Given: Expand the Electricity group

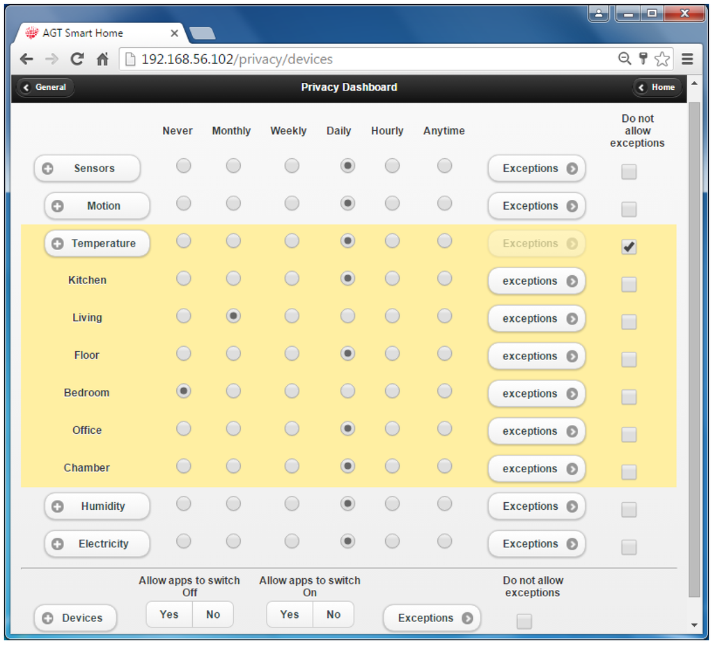Looking at the screenshot, I should 97,544.
